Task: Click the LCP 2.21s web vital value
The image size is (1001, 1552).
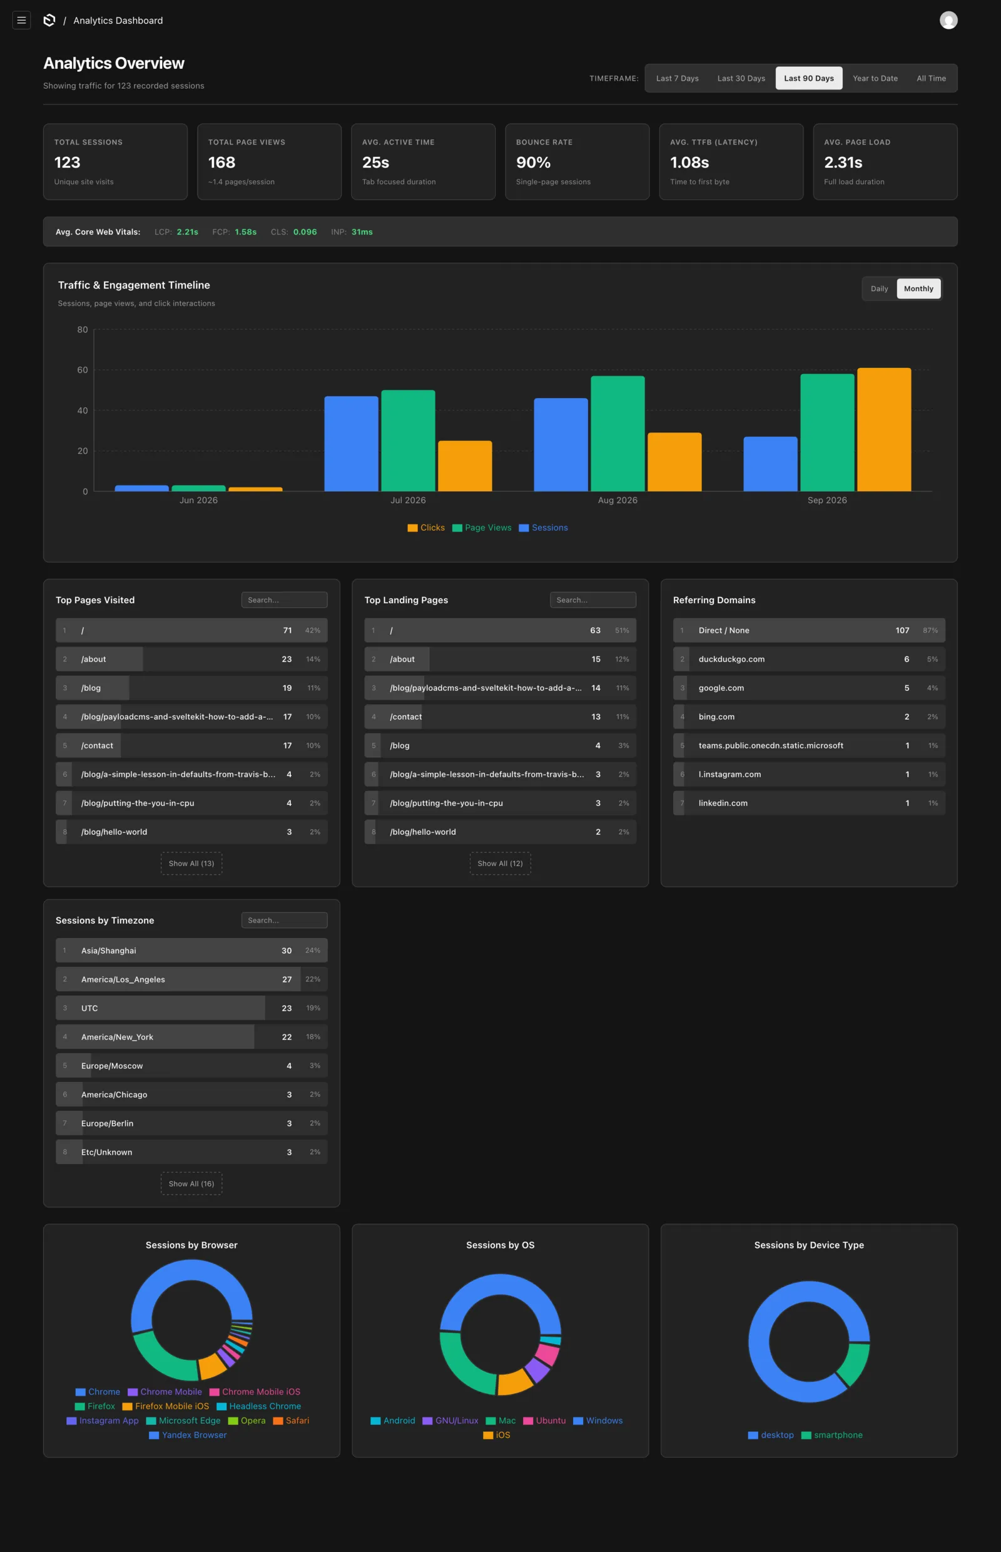Action: click(x=187, y=232)
